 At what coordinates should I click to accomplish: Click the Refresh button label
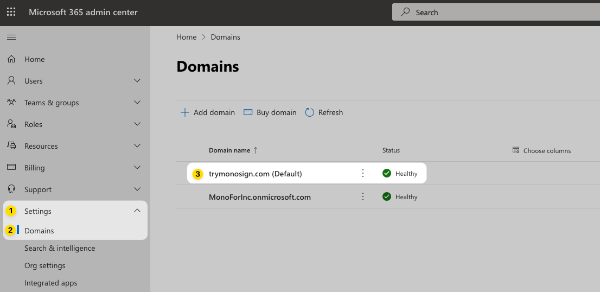(x=330, y=112)
